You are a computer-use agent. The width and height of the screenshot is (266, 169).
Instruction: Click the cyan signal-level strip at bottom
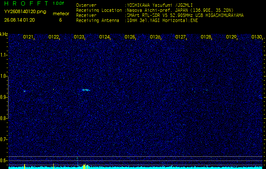tap(136, 168)
